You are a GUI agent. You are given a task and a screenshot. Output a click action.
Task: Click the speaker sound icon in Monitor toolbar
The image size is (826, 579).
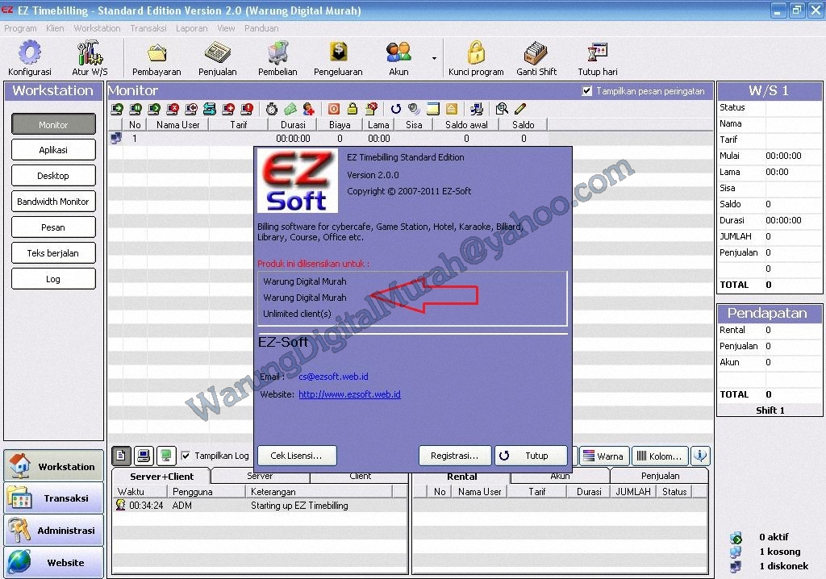point(414,109)
